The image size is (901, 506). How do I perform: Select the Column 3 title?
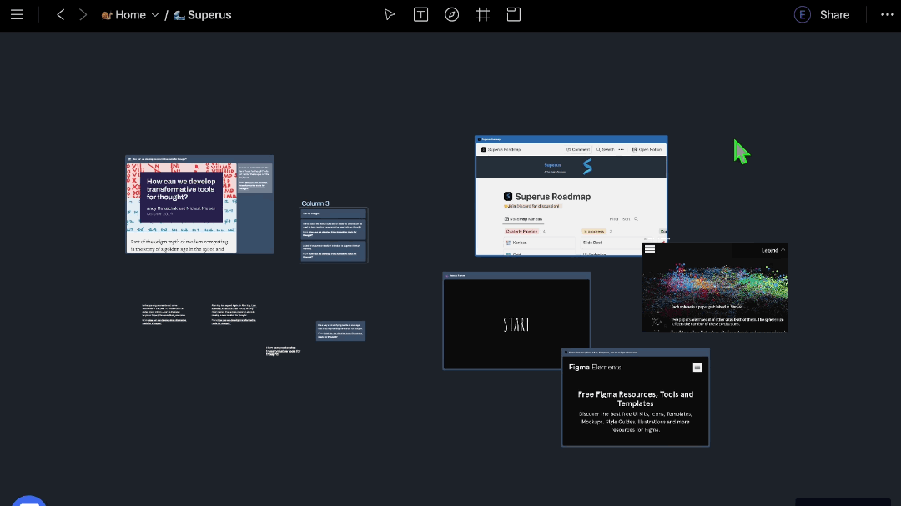click(x=315, y=203)
